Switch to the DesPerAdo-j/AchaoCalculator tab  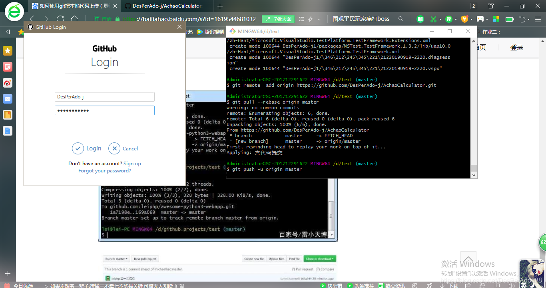[x=167, y=6]
